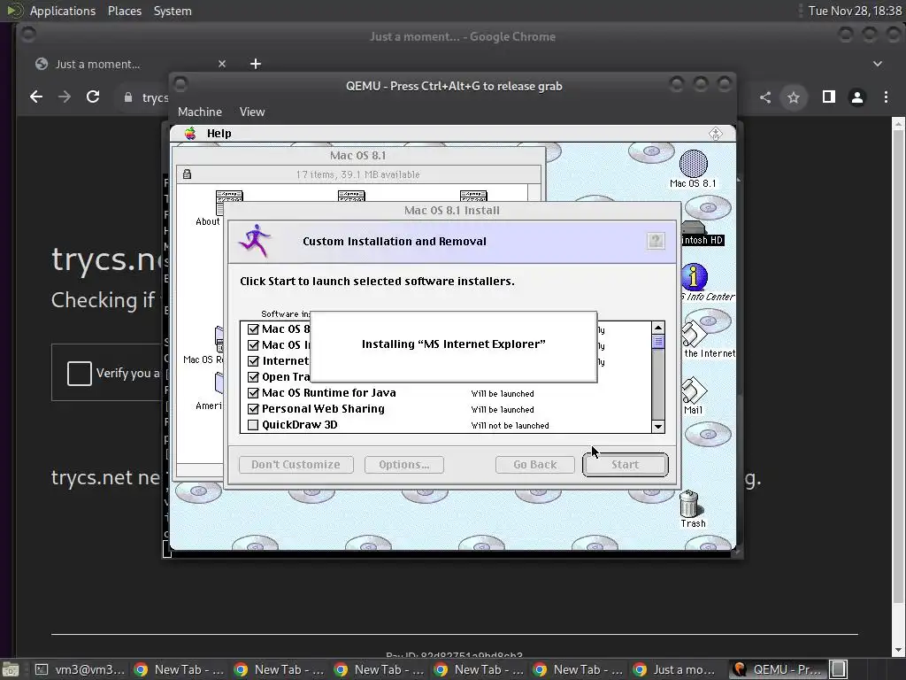Click the software list scrollbar thumb
This screenshot has width=906, height=680.
pos(657,342)
